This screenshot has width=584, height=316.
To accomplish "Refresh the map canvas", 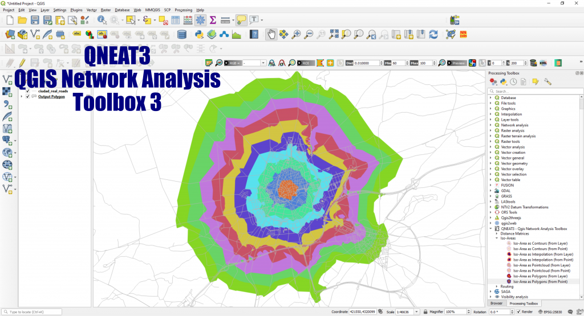I will point(433,35).
